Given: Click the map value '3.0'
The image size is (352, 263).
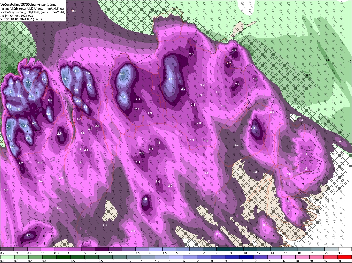Looking at the screenshot, I should (234, 50).
